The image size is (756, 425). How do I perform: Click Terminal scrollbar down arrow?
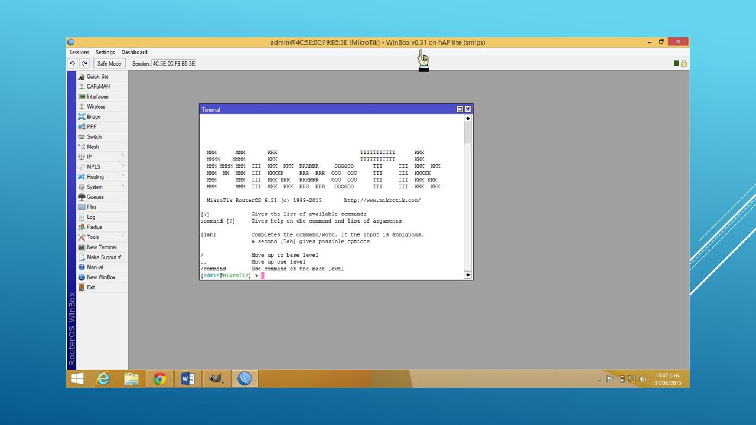tap(468, 275)
